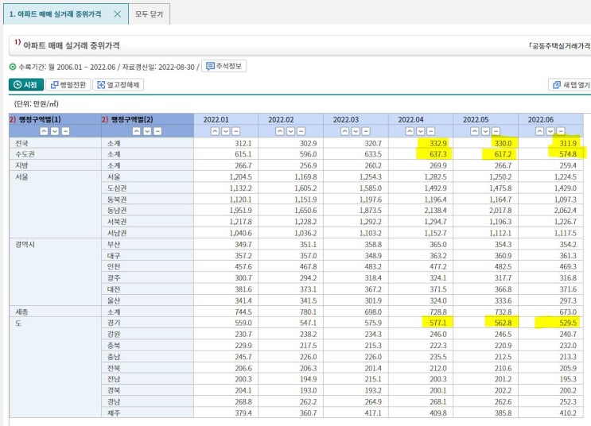This screenshot has height=426, width=591.
Task: Click the minus icon under 2022.01
Action: (236, 131)
